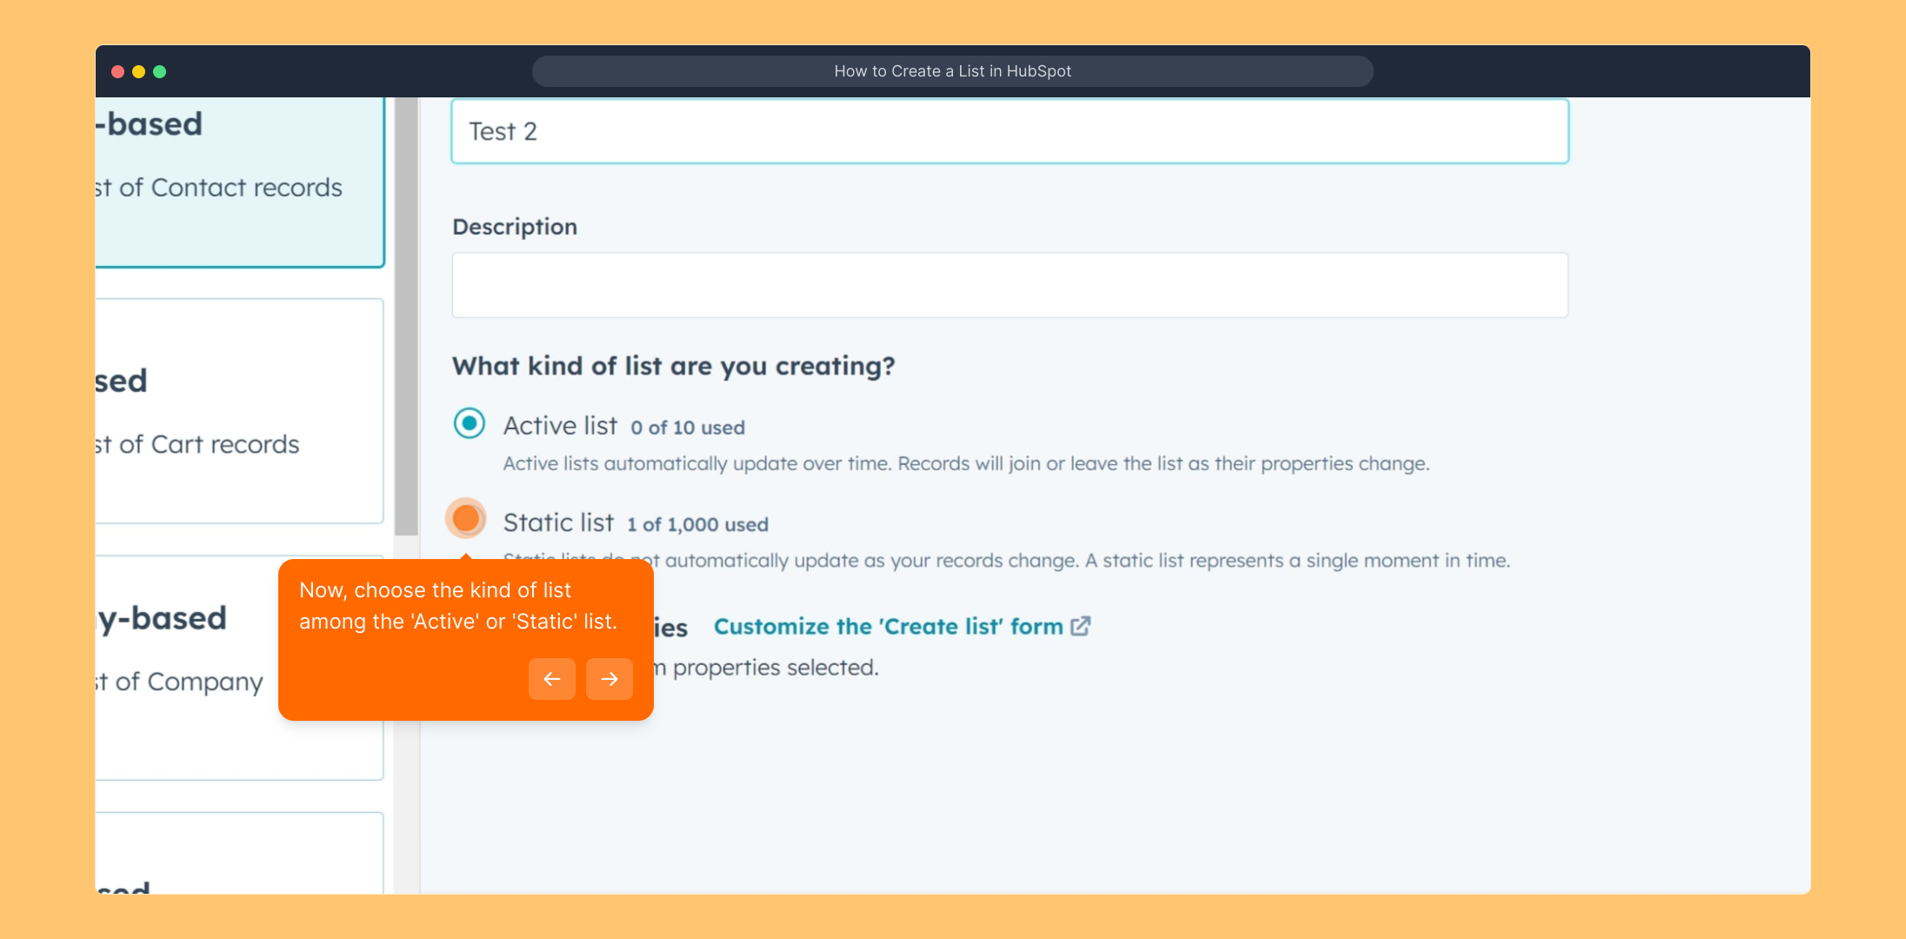Screen dimensions: 1906x939
Task: Click the Active list label text
Action: [x=560, y=426]
